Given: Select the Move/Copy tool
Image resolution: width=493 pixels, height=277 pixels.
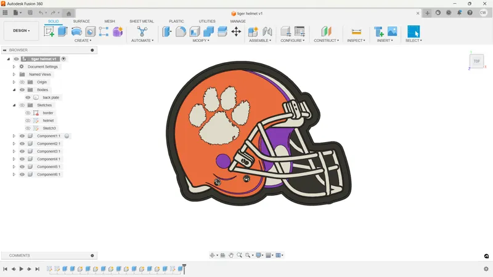Looking at the screenshot, I should click(236, 31).
